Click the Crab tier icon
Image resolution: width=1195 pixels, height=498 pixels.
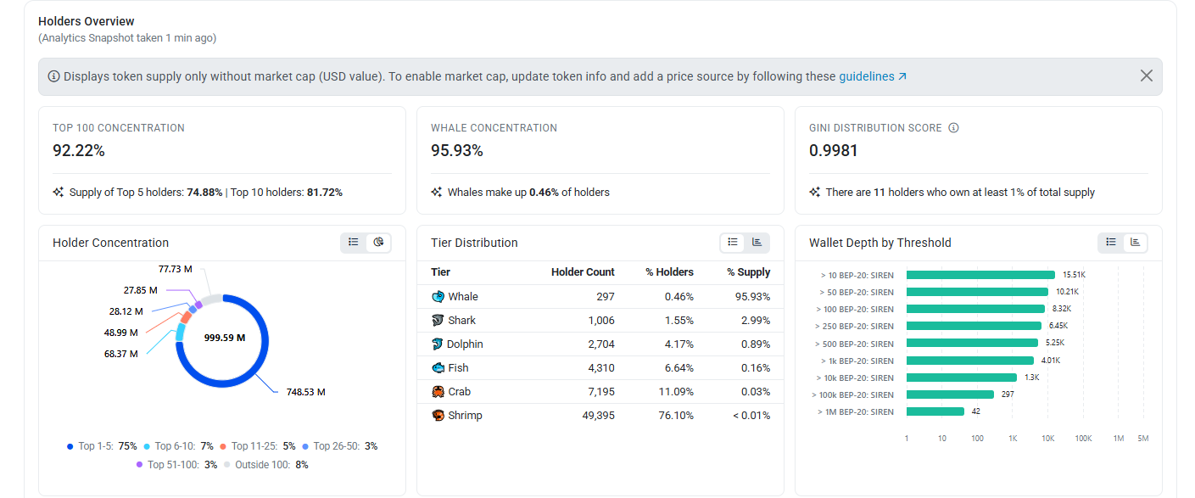(x=438, y=392)
